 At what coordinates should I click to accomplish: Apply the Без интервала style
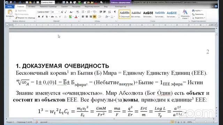pyautogui.click(x=136, y=14)
